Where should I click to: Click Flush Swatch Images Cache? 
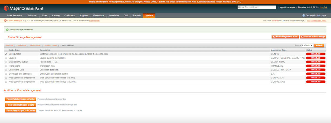pos(21,105)
